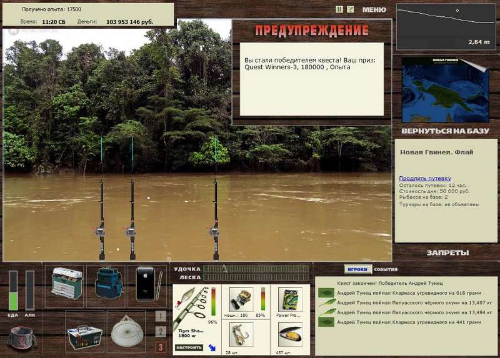The image size is (500, 358).
Task: Click the fishing reel slot
Action: coord(241,300)
